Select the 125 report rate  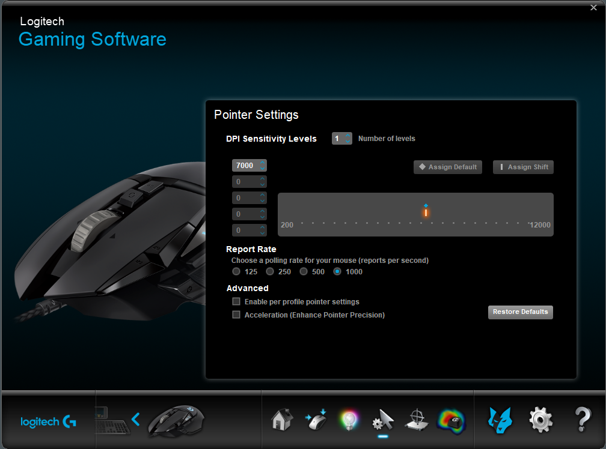236,271
